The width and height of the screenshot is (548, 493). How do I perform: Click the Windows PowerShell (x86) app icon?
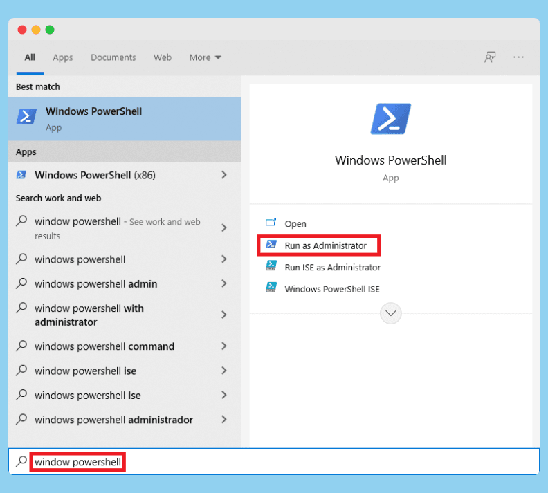click(x=21, y=175)
